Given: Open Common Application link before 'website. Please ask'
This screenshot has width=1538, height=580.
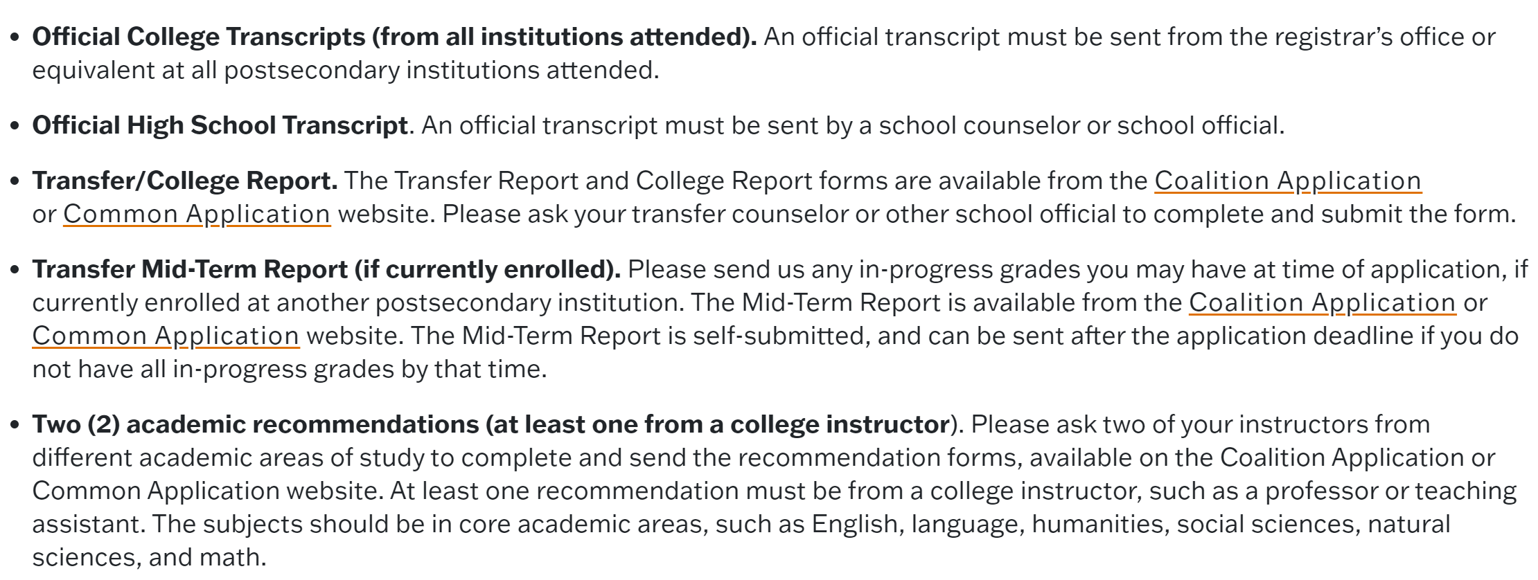Looking at the screenshot, I should 197,214.
